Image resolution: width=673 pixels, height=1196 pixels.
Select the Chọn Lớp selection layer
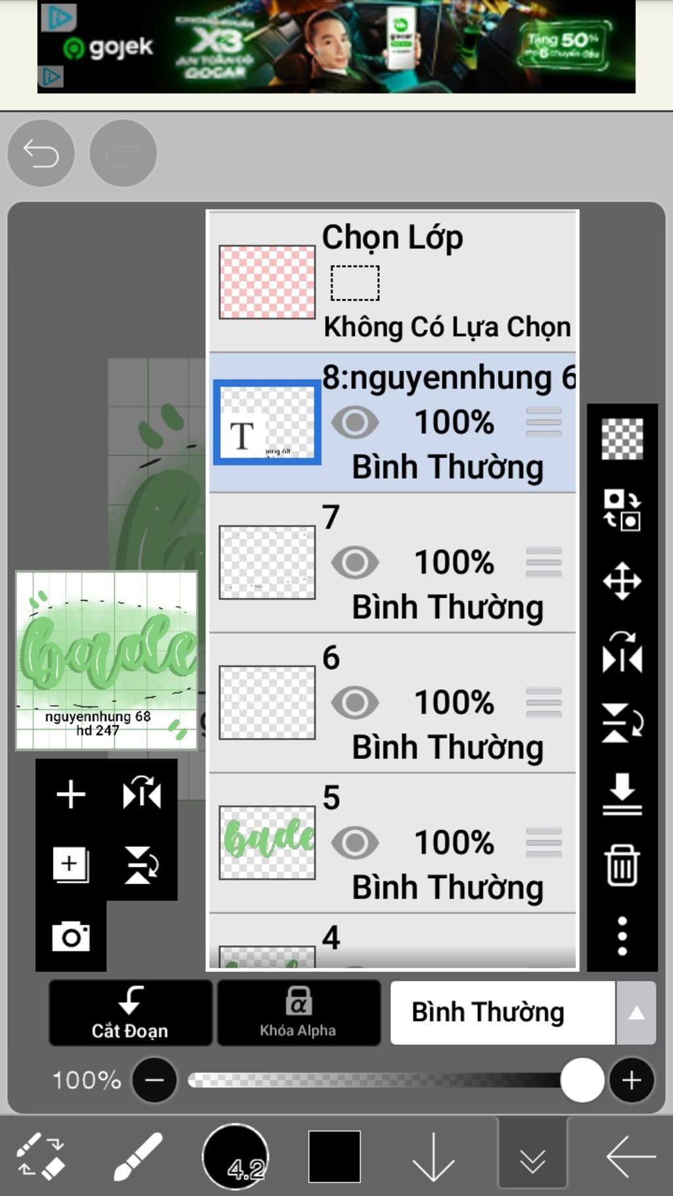point(392,282)
